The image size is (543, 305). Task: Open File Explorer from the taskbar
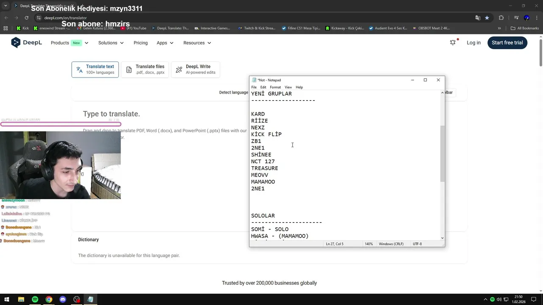click(x=21, y=299)
